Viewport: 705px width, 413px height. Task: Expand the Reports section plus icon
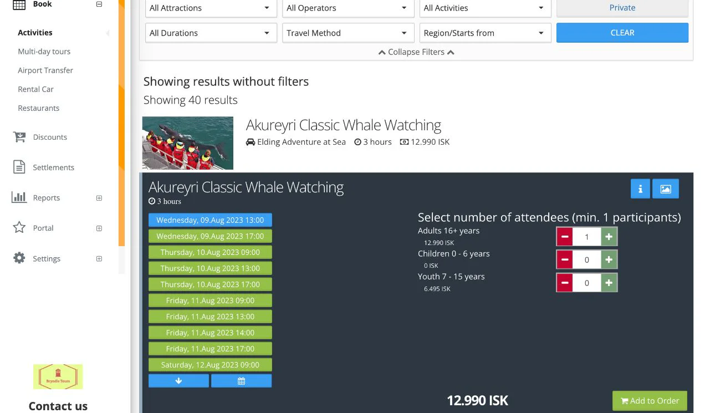coord(99,198)
